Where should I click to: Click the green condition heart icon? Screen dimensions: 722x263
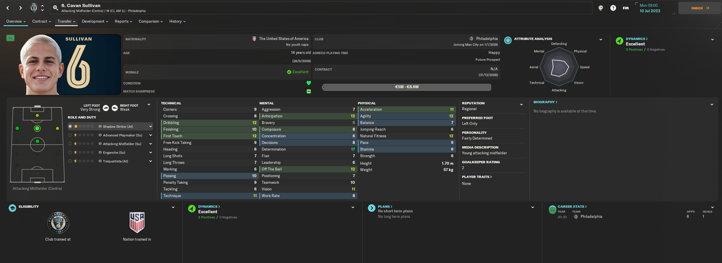pos(309,83)
